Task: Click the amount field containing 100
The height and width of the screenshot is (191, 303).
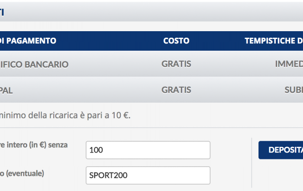Action: click(148, 150)
